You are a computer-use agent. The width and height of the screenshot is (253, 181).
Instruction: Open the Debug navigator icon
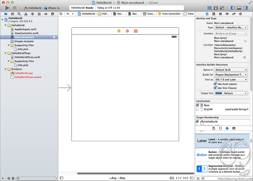click(39, 14)
